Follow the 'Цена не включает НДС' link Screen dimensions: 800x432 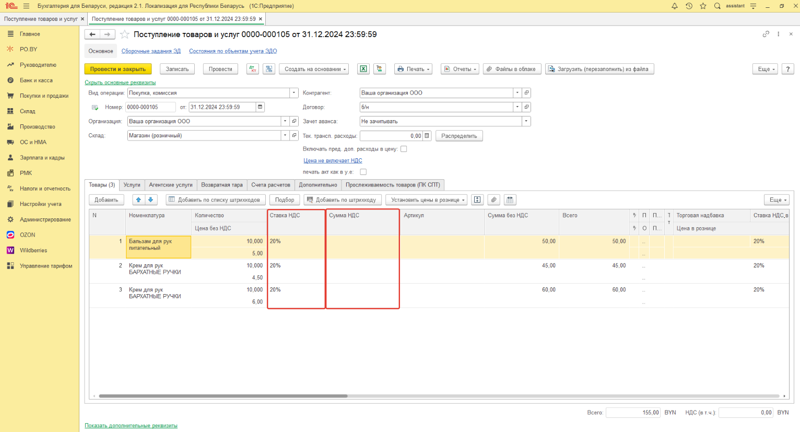tap(333, 160)
